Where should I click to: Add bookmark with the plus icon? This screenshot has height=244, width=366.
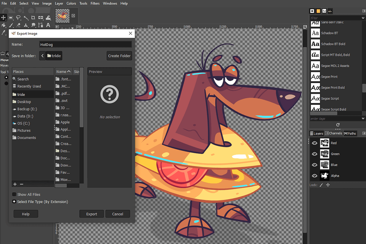(15, 184)
